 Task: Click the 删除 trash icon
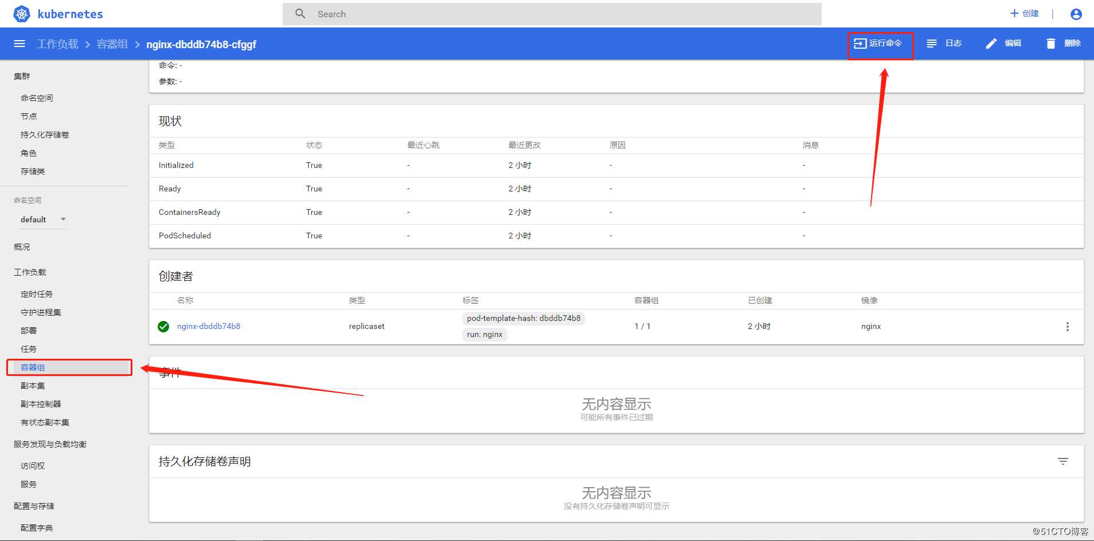pos(1050,44)
